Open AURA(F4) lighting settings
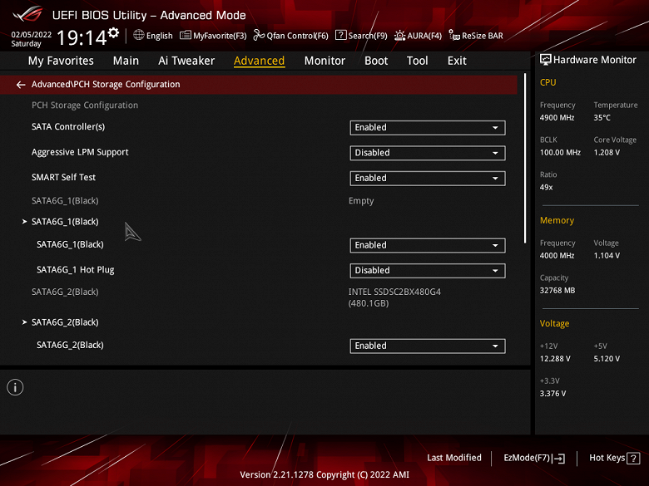 pos(418,36)
